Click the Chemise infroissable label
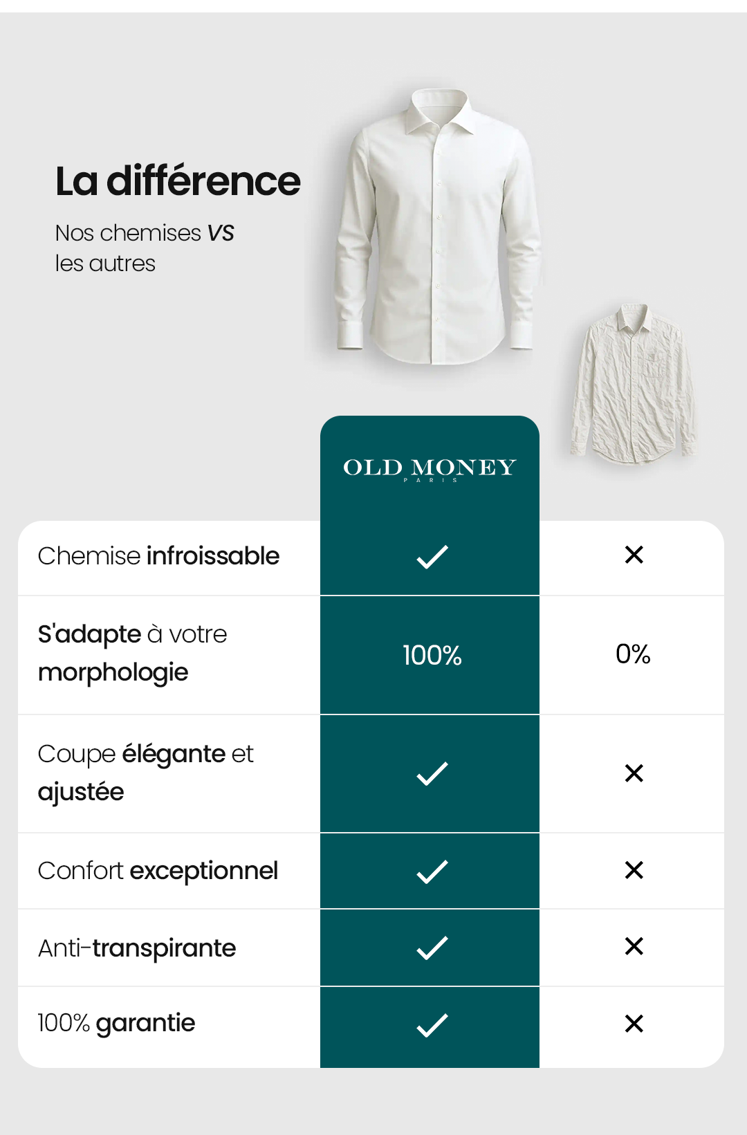Image resolution: width=747 pixels, height=1135 pixels. (x=158, y=556)
